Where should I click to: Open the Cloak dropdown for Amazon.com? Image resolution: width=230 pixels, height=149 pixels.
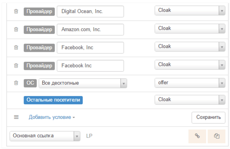pos(190,29)
